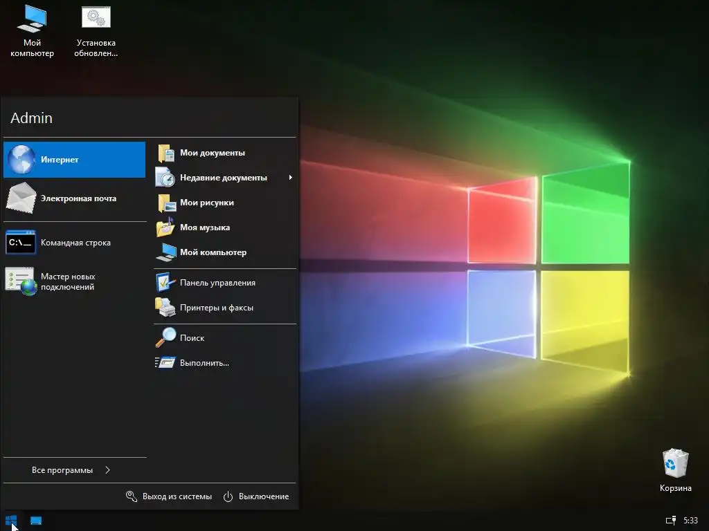This screenshot has height=531, width=709.
Task: Expand Недавние документы submenu arrow
Action: coord(290,178)
